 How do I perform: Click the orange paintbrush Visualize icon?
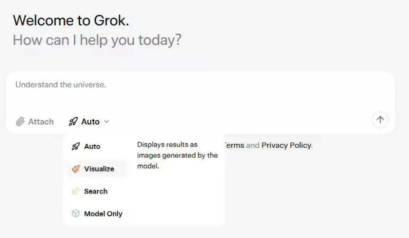(x=76, y=169)
